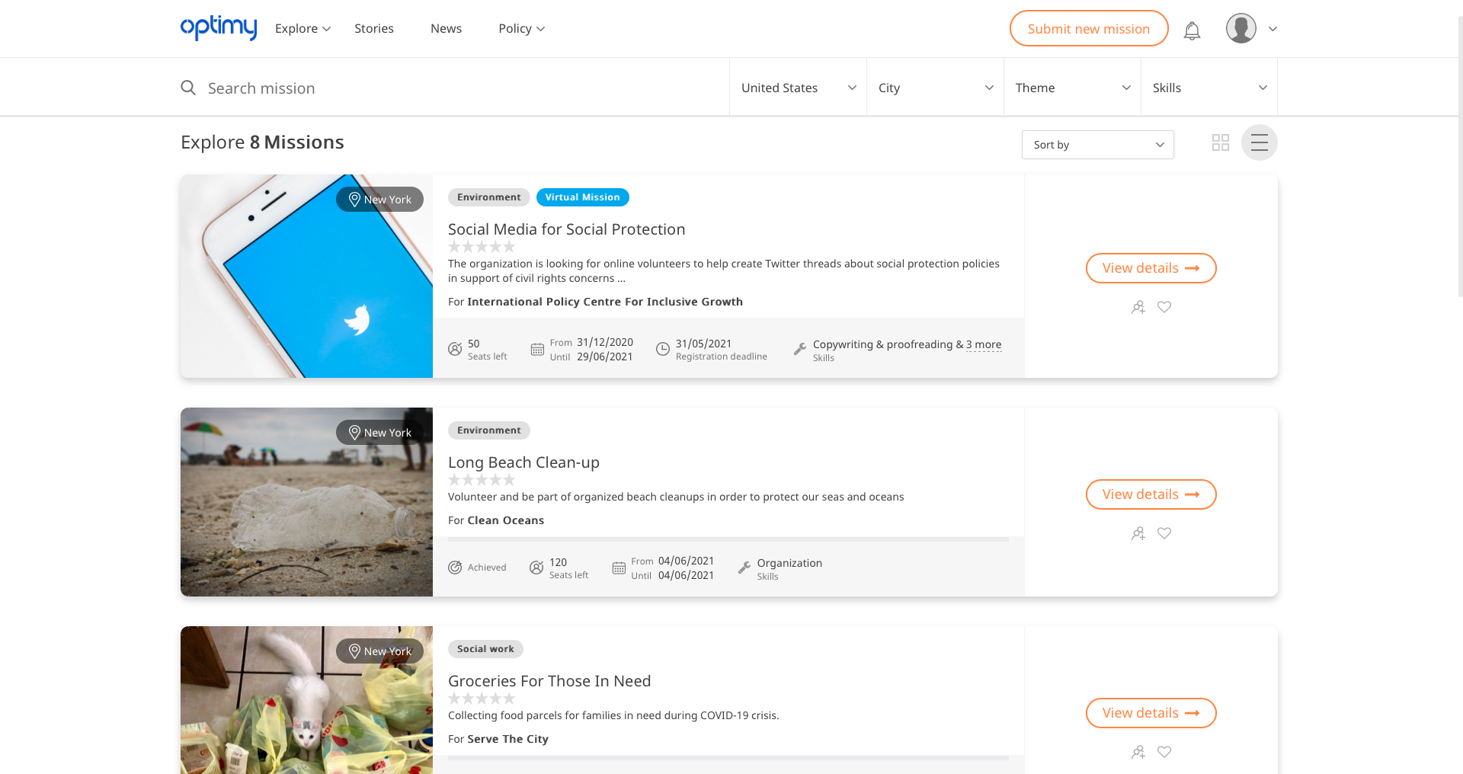
Task: Favorite the Social Media for Social Protection mission
Action: click(1164, 307)
